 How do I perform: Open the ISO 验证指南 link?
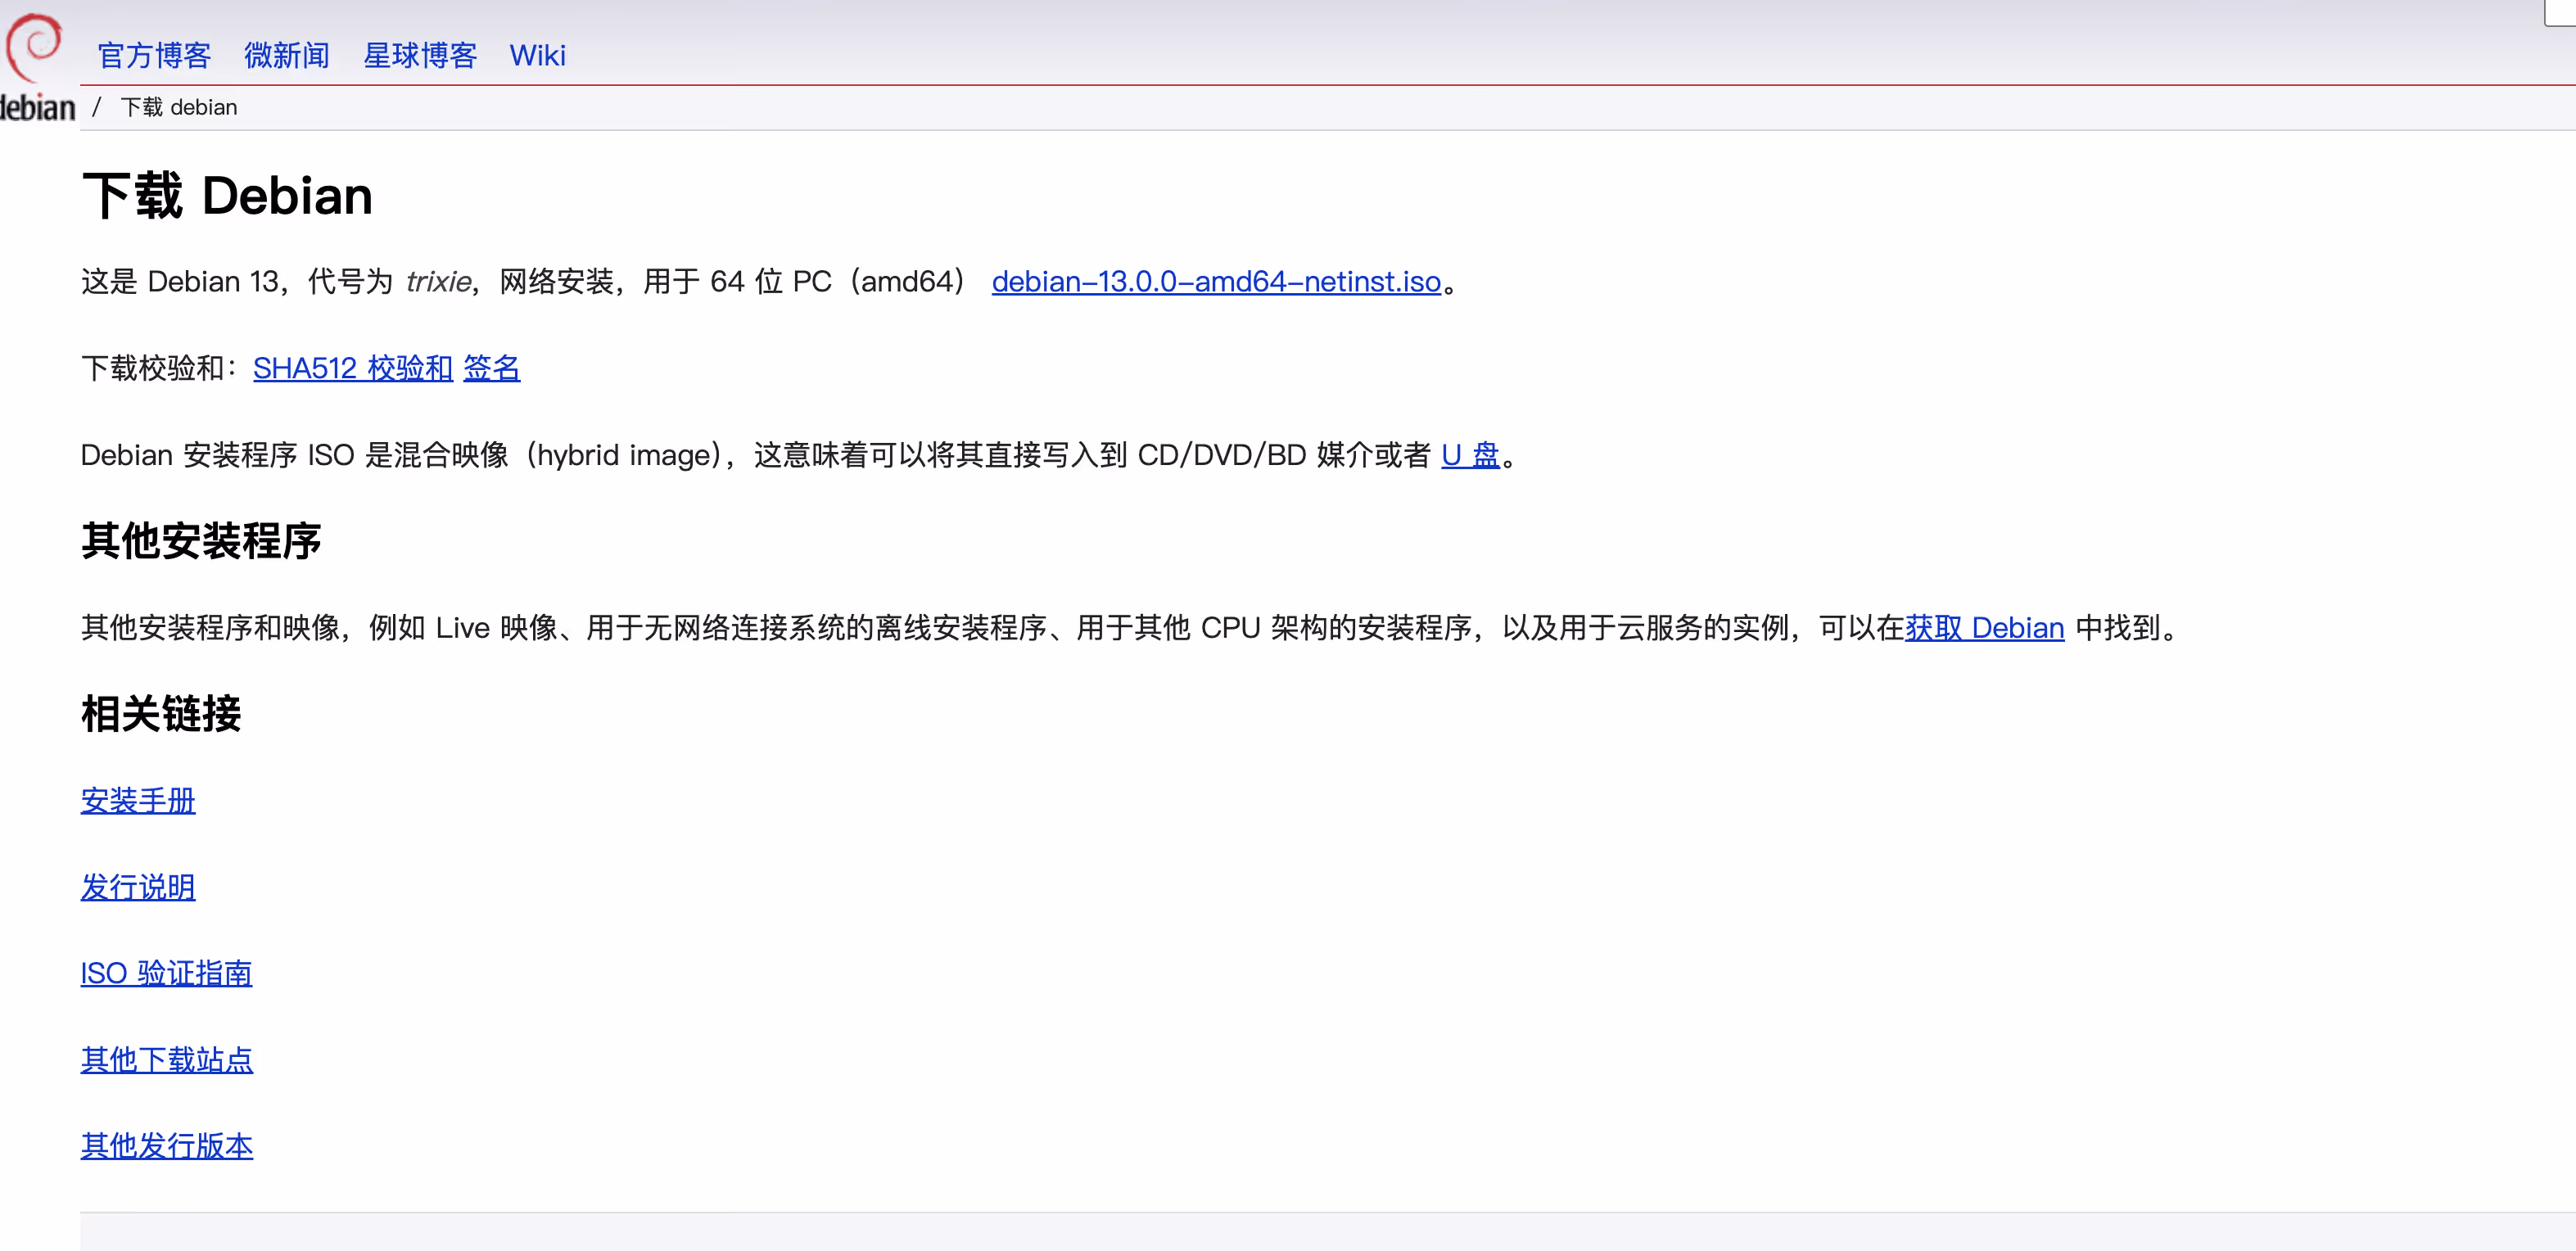coord(166,973)
